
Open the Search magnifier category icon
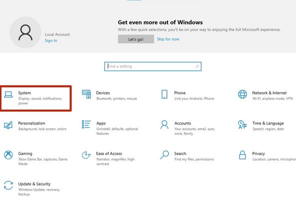pyautogui.click(x=164, y=155)
